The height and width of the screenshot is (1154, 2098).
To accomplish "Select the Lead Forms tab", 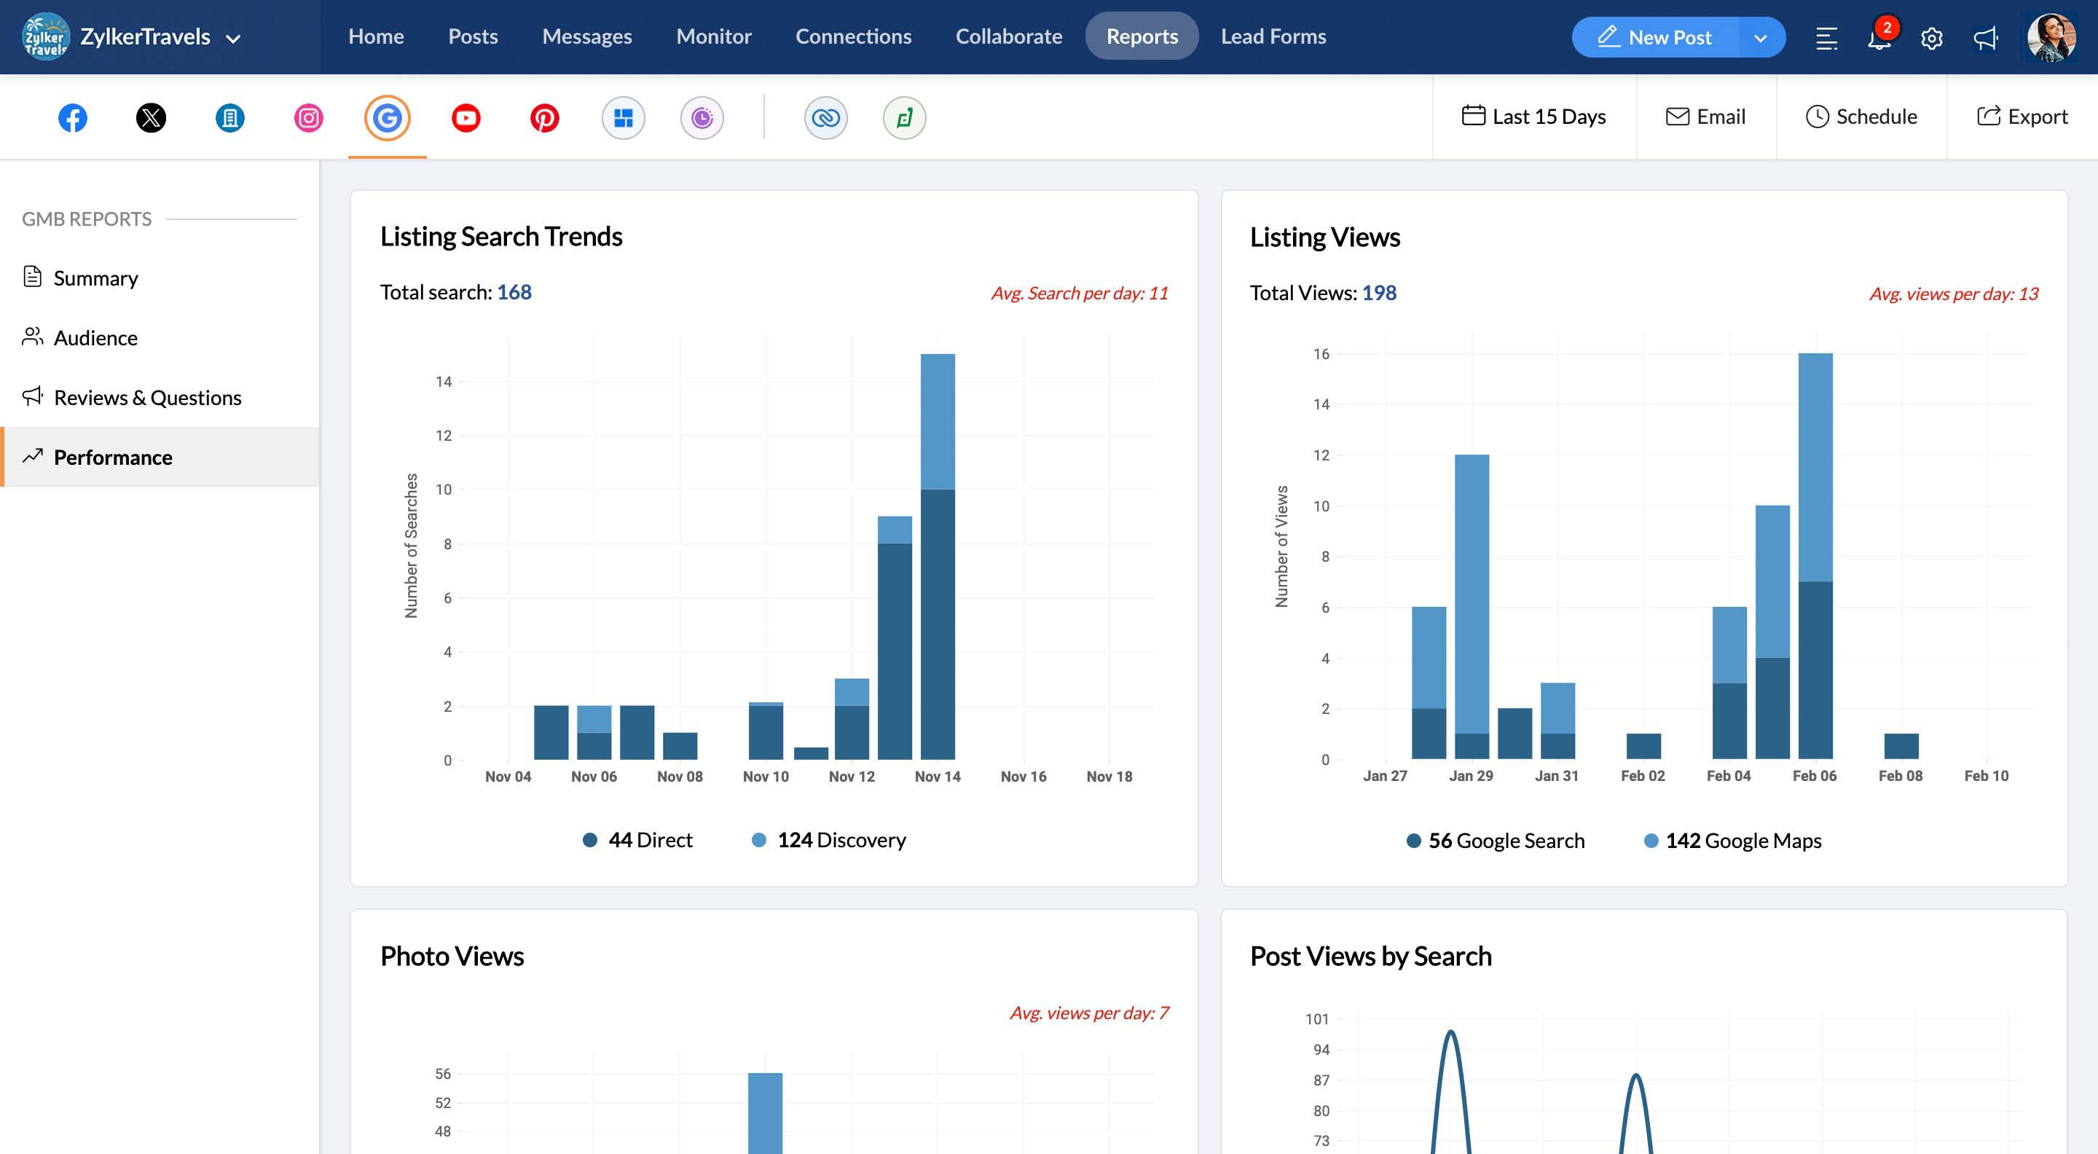I will coord(1273,36).
